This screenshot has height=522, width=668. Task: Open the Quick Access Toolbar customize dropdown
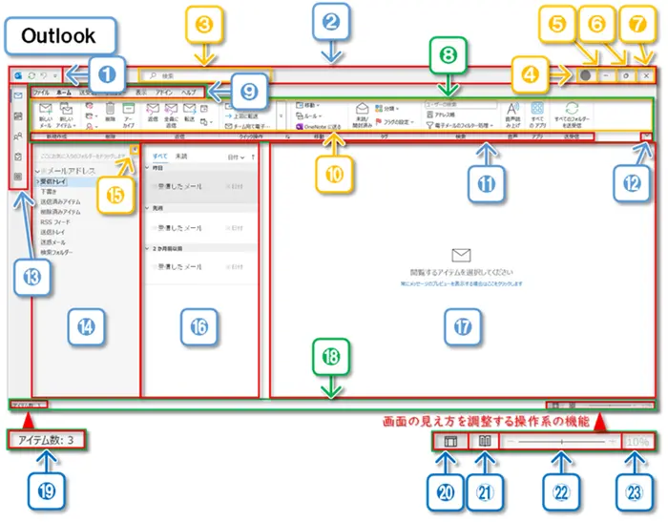[x=55, y=74]
